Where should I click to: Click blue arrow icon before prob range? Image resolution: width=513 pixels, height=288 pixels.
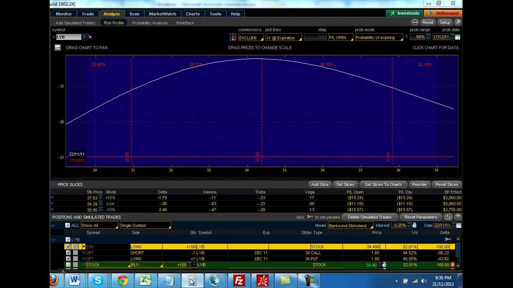tap(406, 37)
